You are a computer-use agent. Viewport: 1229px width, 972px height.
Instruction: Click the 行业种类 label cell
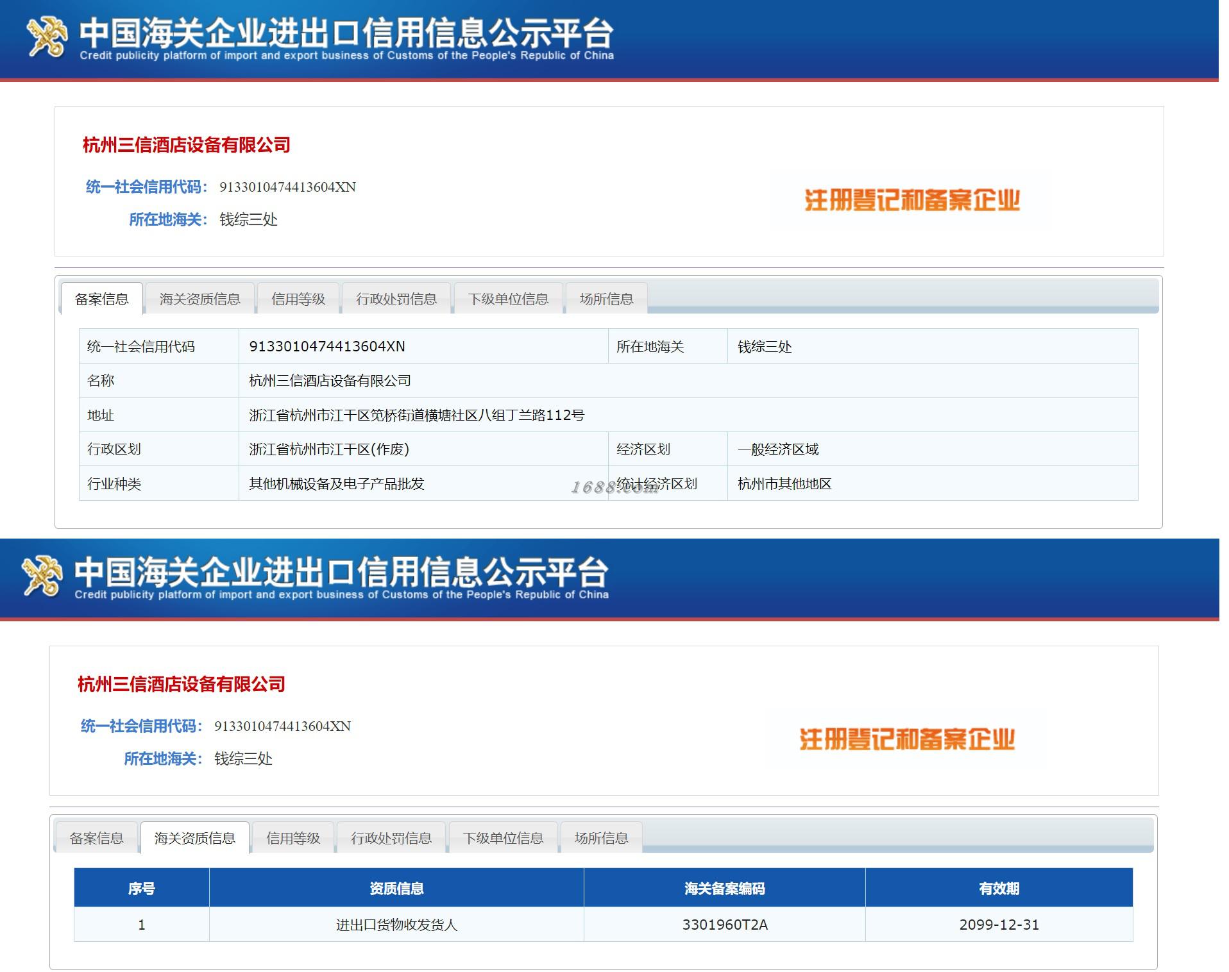coord(159,483)
